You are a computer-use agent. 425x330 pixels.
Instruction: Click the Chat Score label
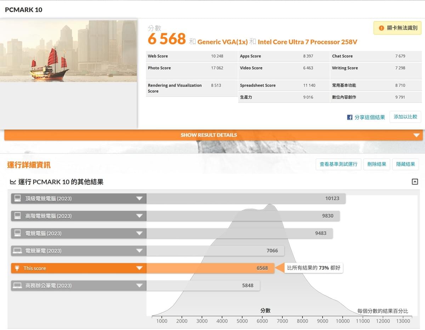[x=342, y=56]
